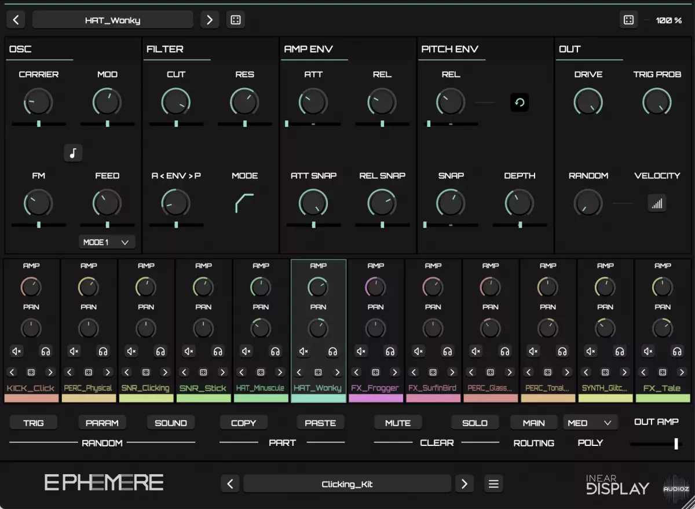Select the FX_Tale part label
The height and width of the screenshot is (509, 695).
[663, 388]
